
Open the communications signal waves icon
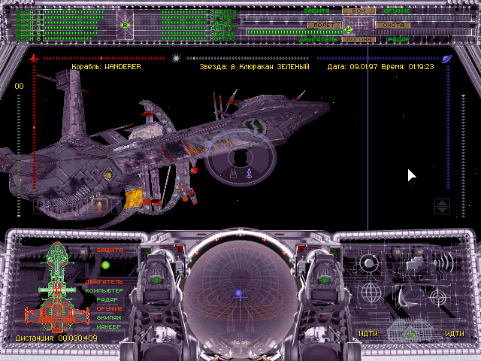[x=445, y=262]
